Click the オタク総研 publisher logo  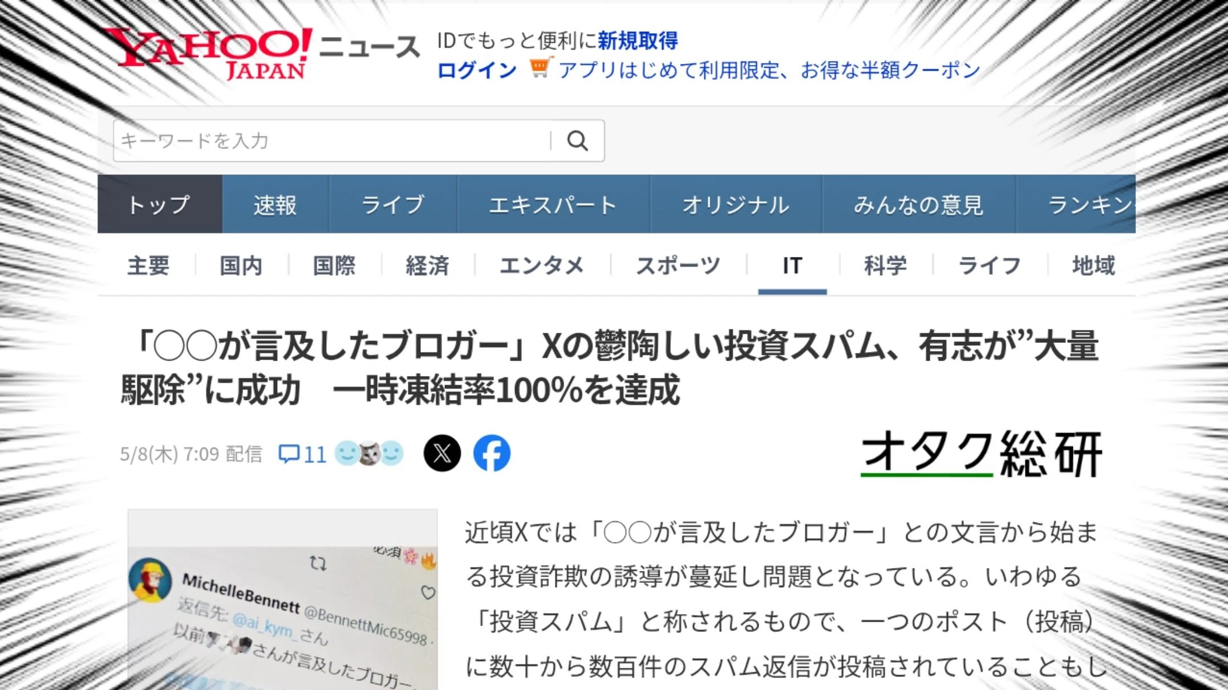(x=981, y=454)
